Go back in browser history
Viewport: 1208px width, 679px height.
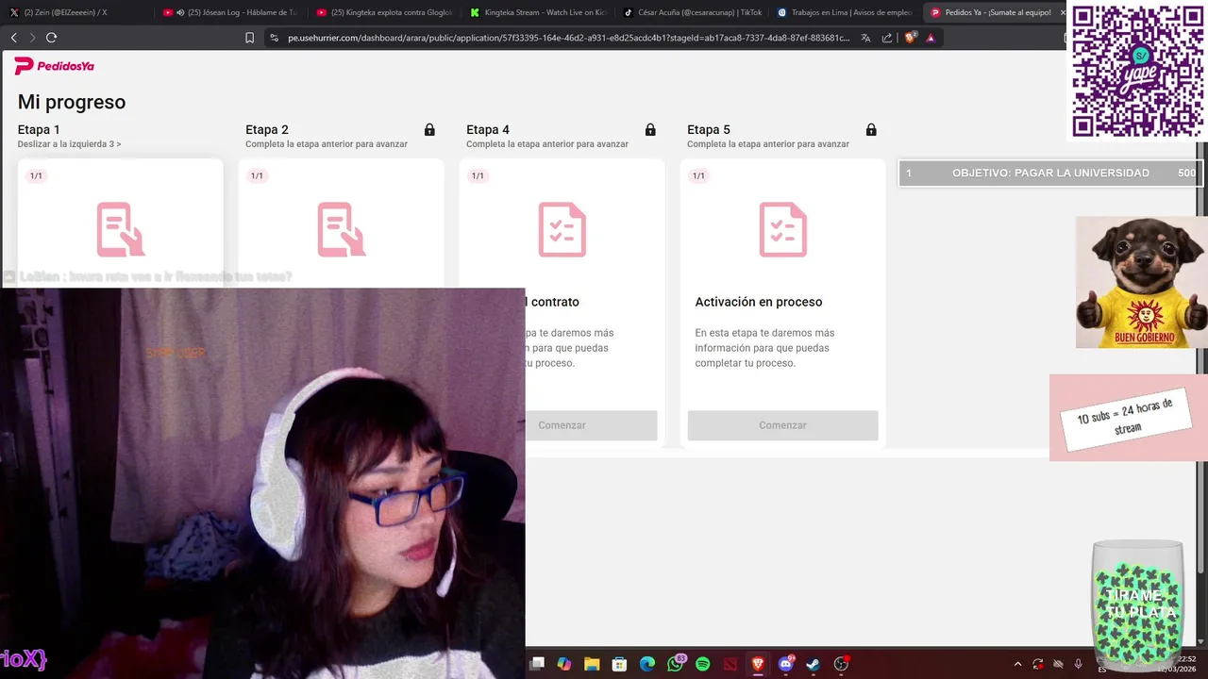[13, 38]
